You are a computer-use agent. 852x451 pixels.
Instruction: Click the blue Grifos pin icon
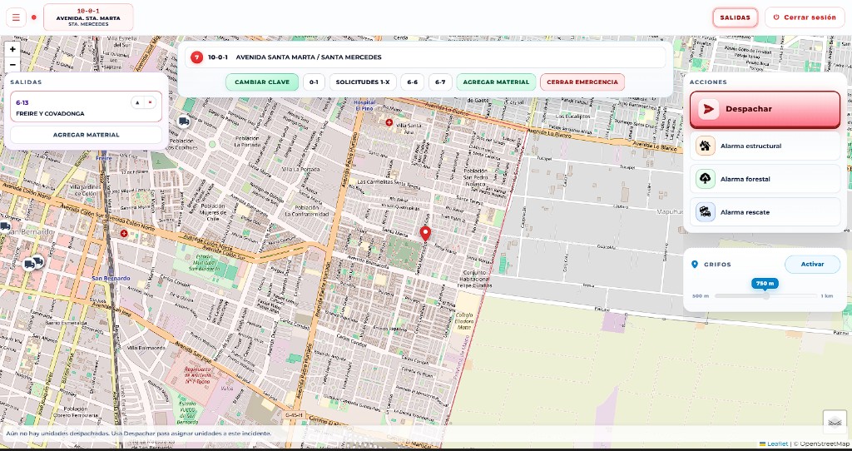pyautogui.click(x=695, y=265)
